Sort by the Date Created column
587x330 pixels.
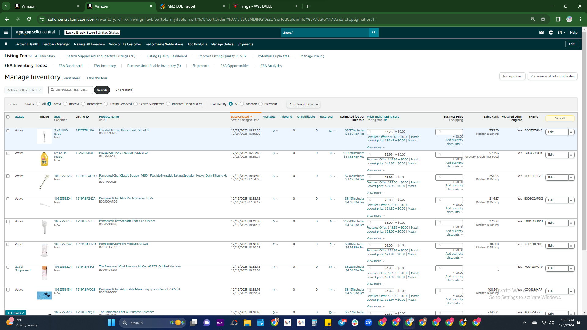242,117
